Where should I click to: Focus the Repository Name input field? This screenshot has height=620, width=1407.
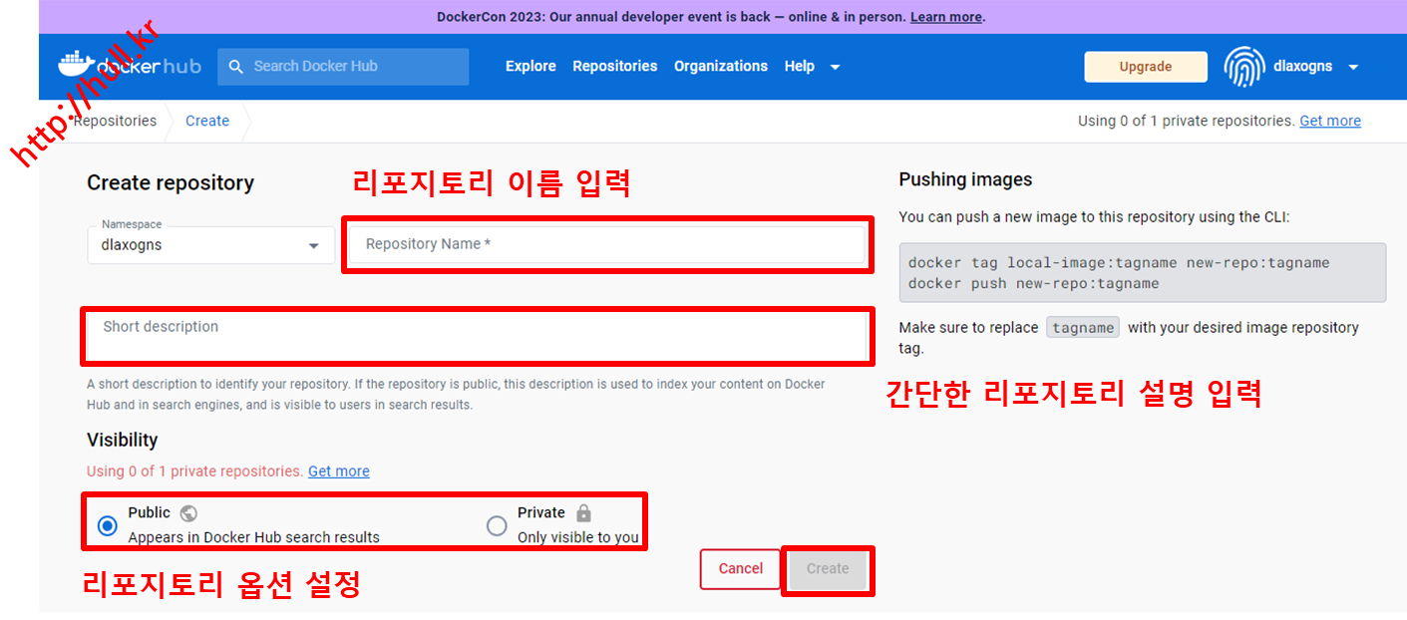[x=606, y=244]
